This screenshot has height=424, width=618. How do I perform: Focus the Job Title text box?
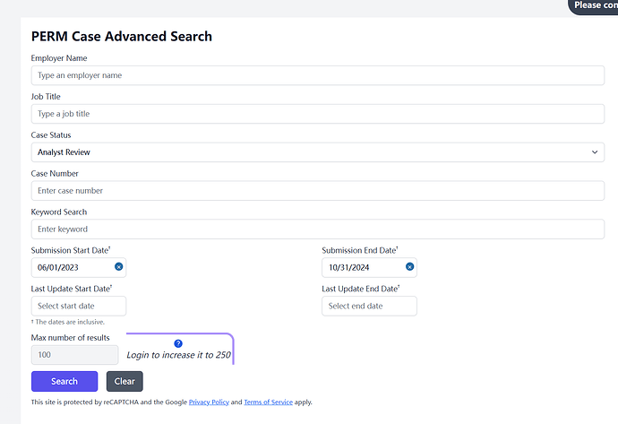(x=317, y=114)
